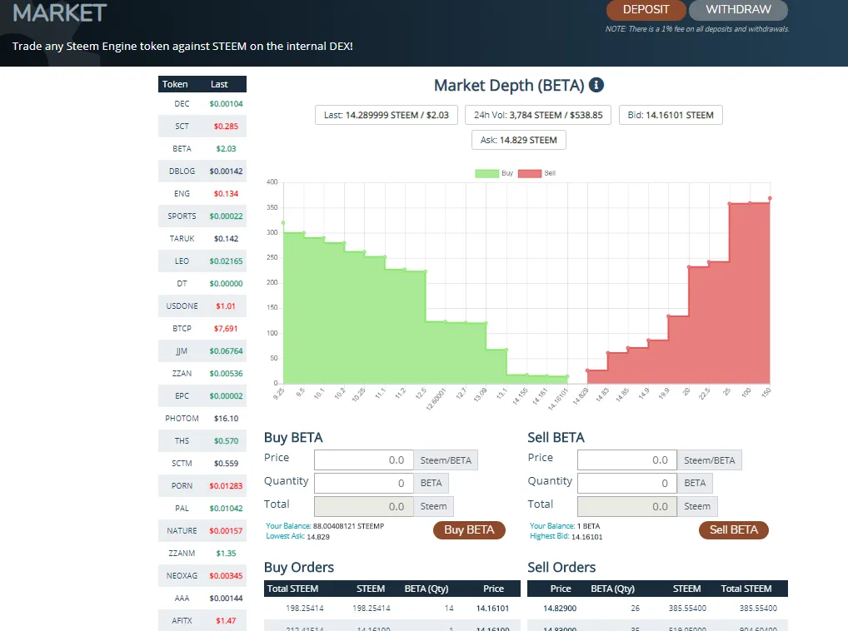Select the DEC token row

[x=202, y=104]
